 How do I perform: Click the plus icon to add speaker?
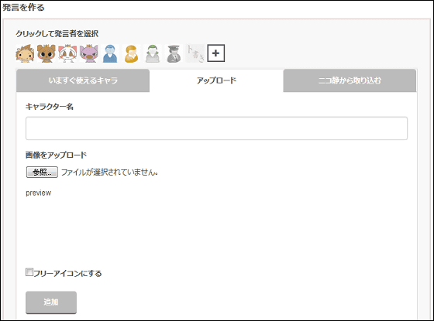pos(216,53)
